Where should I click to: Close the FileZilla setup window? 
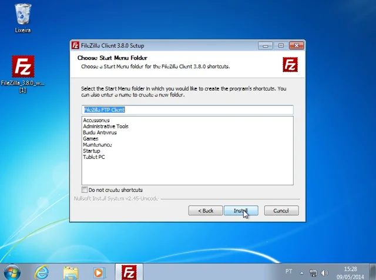click(296, 45)
